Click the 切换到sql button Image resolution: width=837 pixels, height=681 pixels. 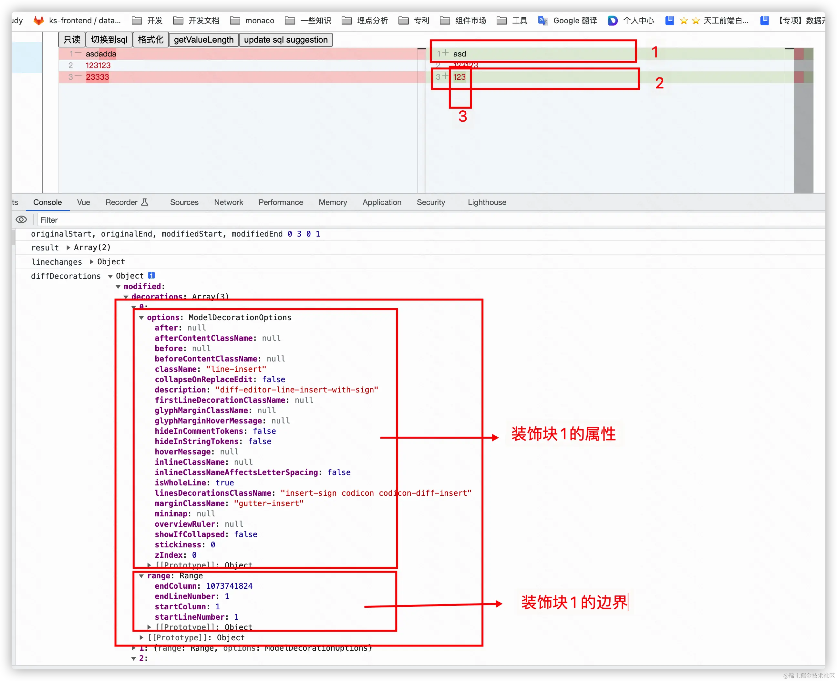point(109,40)
